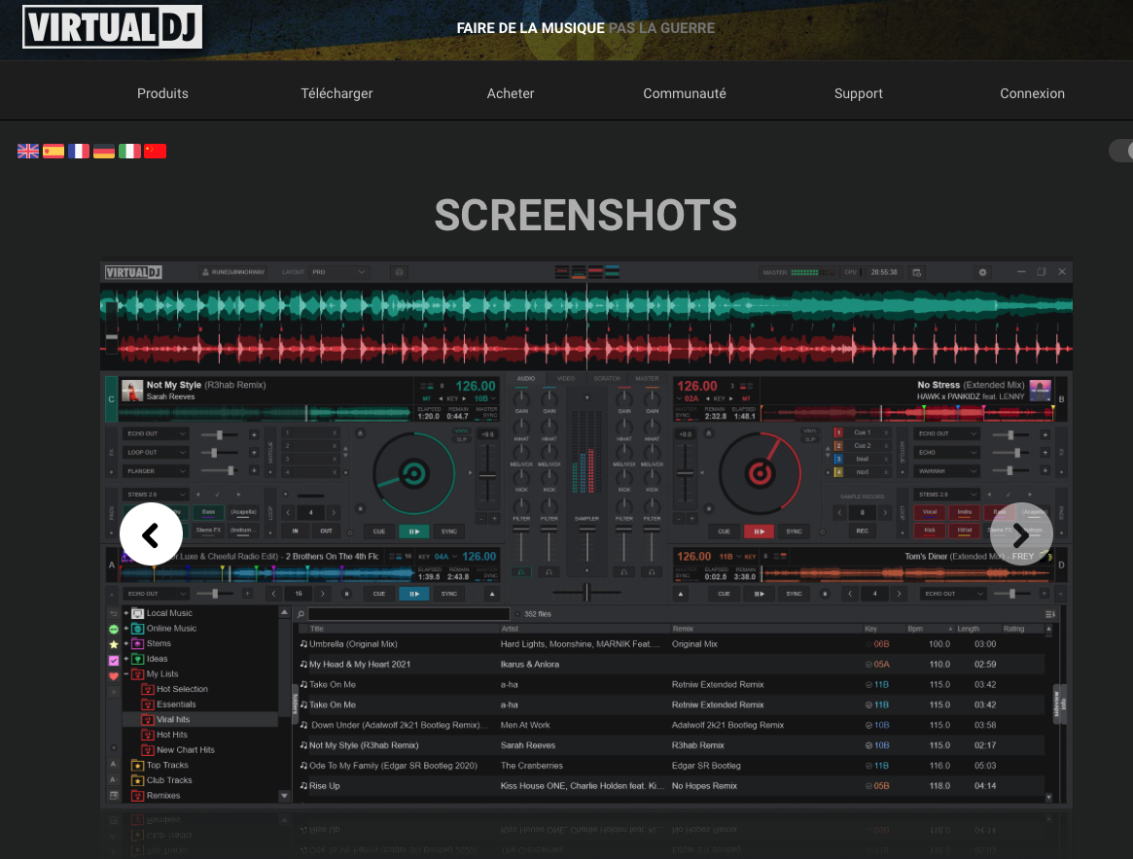Choose the Chinese flag language icon
Image resolution: width=1133 pixels, height=859 pixels.
155,151
